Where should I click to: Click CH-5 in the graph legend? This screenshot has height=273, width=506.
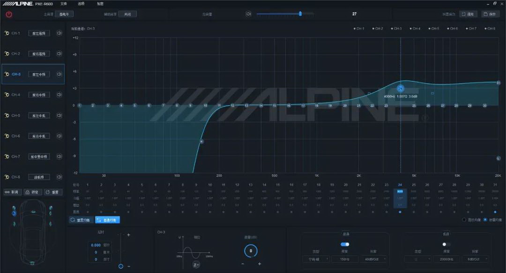(434, 29)
